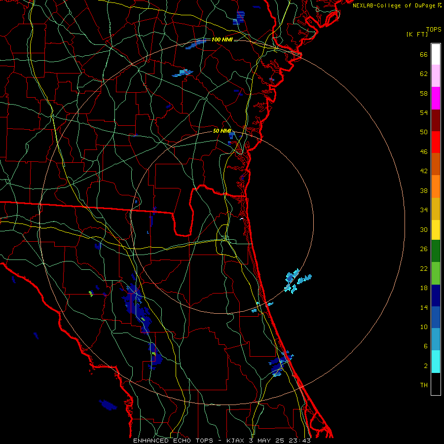Click the "[K FT]" units label
Viewport: 444px width, 444px height.
coord(417,34)
